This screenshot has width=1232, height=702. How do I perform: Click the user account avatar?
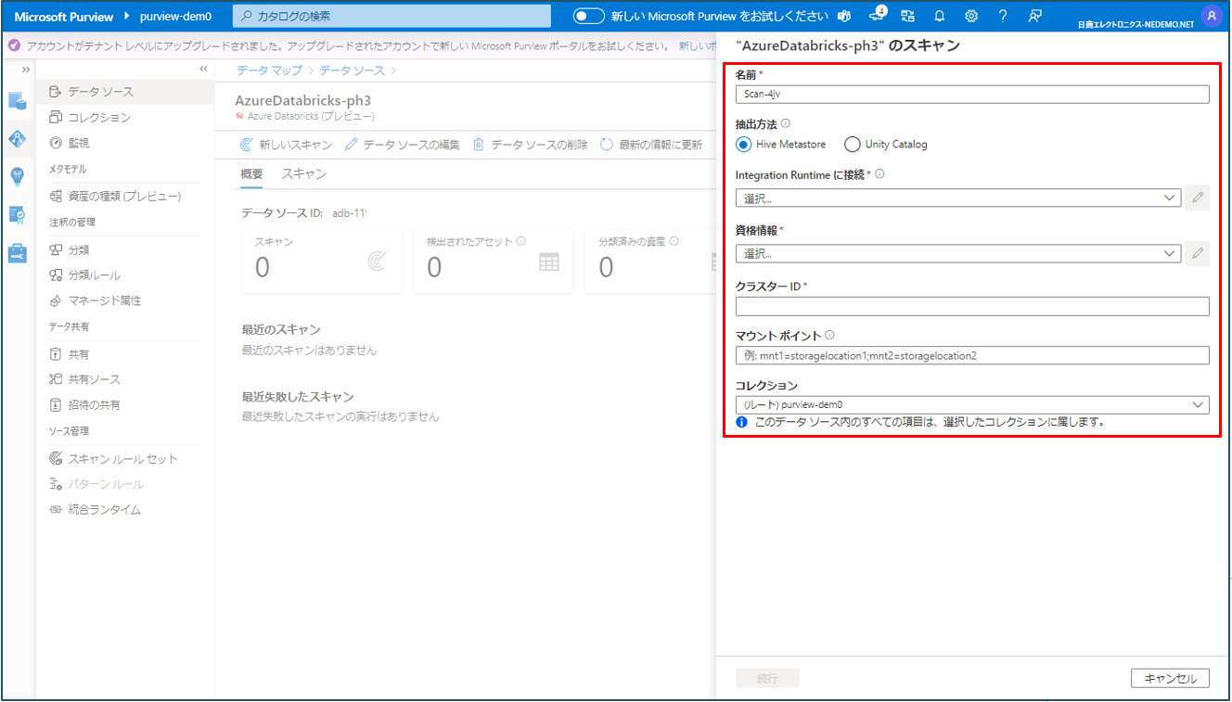pos(1210,16)
